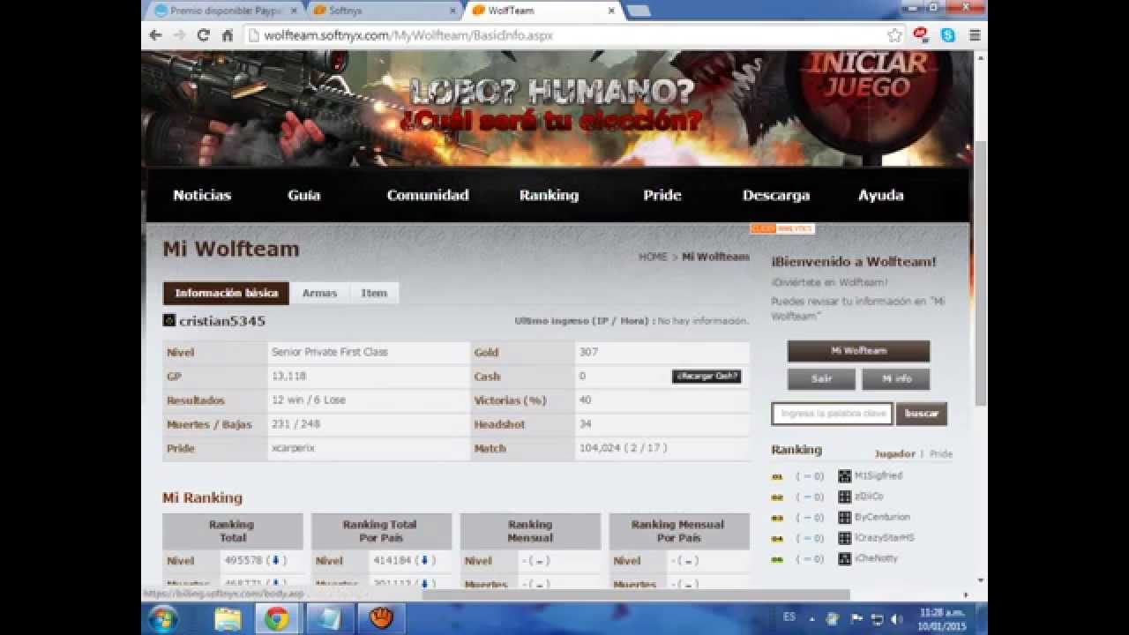Screen dimensions: 1129x635
Task: Open a new browser tab
Action: tap(638, 11)
